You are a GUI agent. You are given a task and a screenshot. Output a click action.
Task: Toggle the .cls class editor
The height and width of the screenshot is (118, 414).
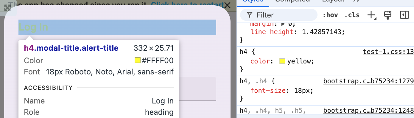click(x=352, y=15)
